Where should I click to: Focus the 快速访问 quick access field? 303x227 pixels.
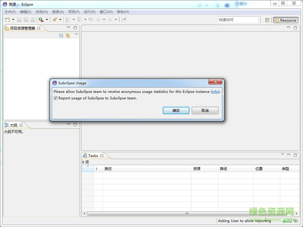point(238,20)
